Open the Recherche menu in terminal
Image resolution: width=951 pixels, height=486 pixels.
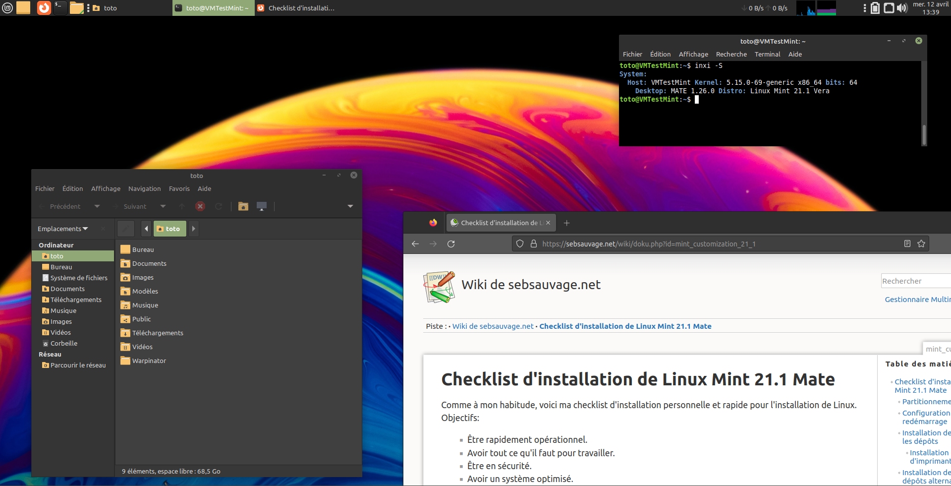[731, 55]
